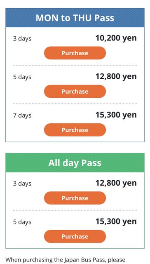Click the Japan Bus Pass purchasing note text
Image resolution: width=150 pixels, height=264 pixels.
(66, 260)
